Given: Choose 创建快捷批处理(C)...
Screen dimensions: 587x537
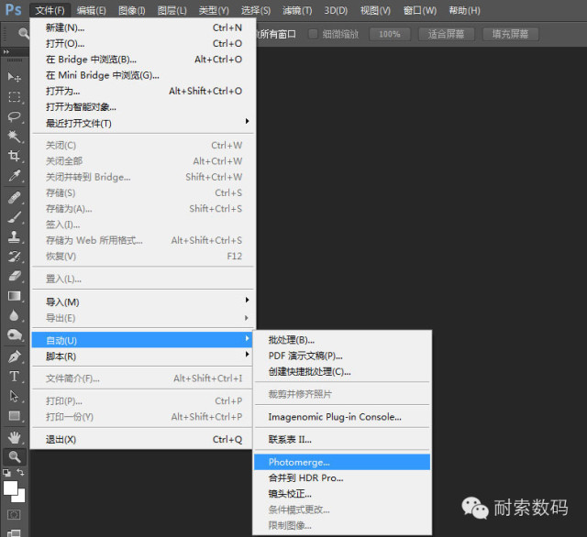Looking at the screenshot, I should pyautogui.click(x=342, y=372).
